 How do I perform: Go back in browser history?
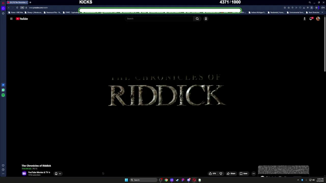pos(9,8)
